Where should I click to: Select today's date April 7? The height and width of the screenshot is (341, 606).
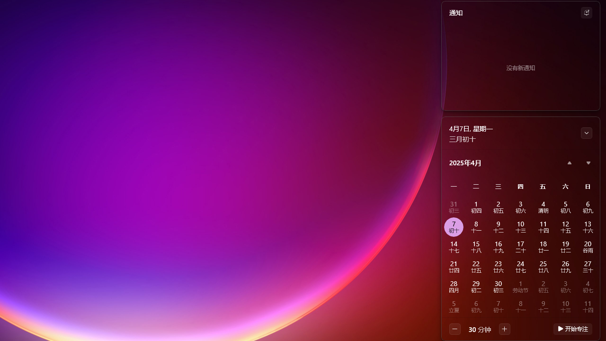[454, 227]
